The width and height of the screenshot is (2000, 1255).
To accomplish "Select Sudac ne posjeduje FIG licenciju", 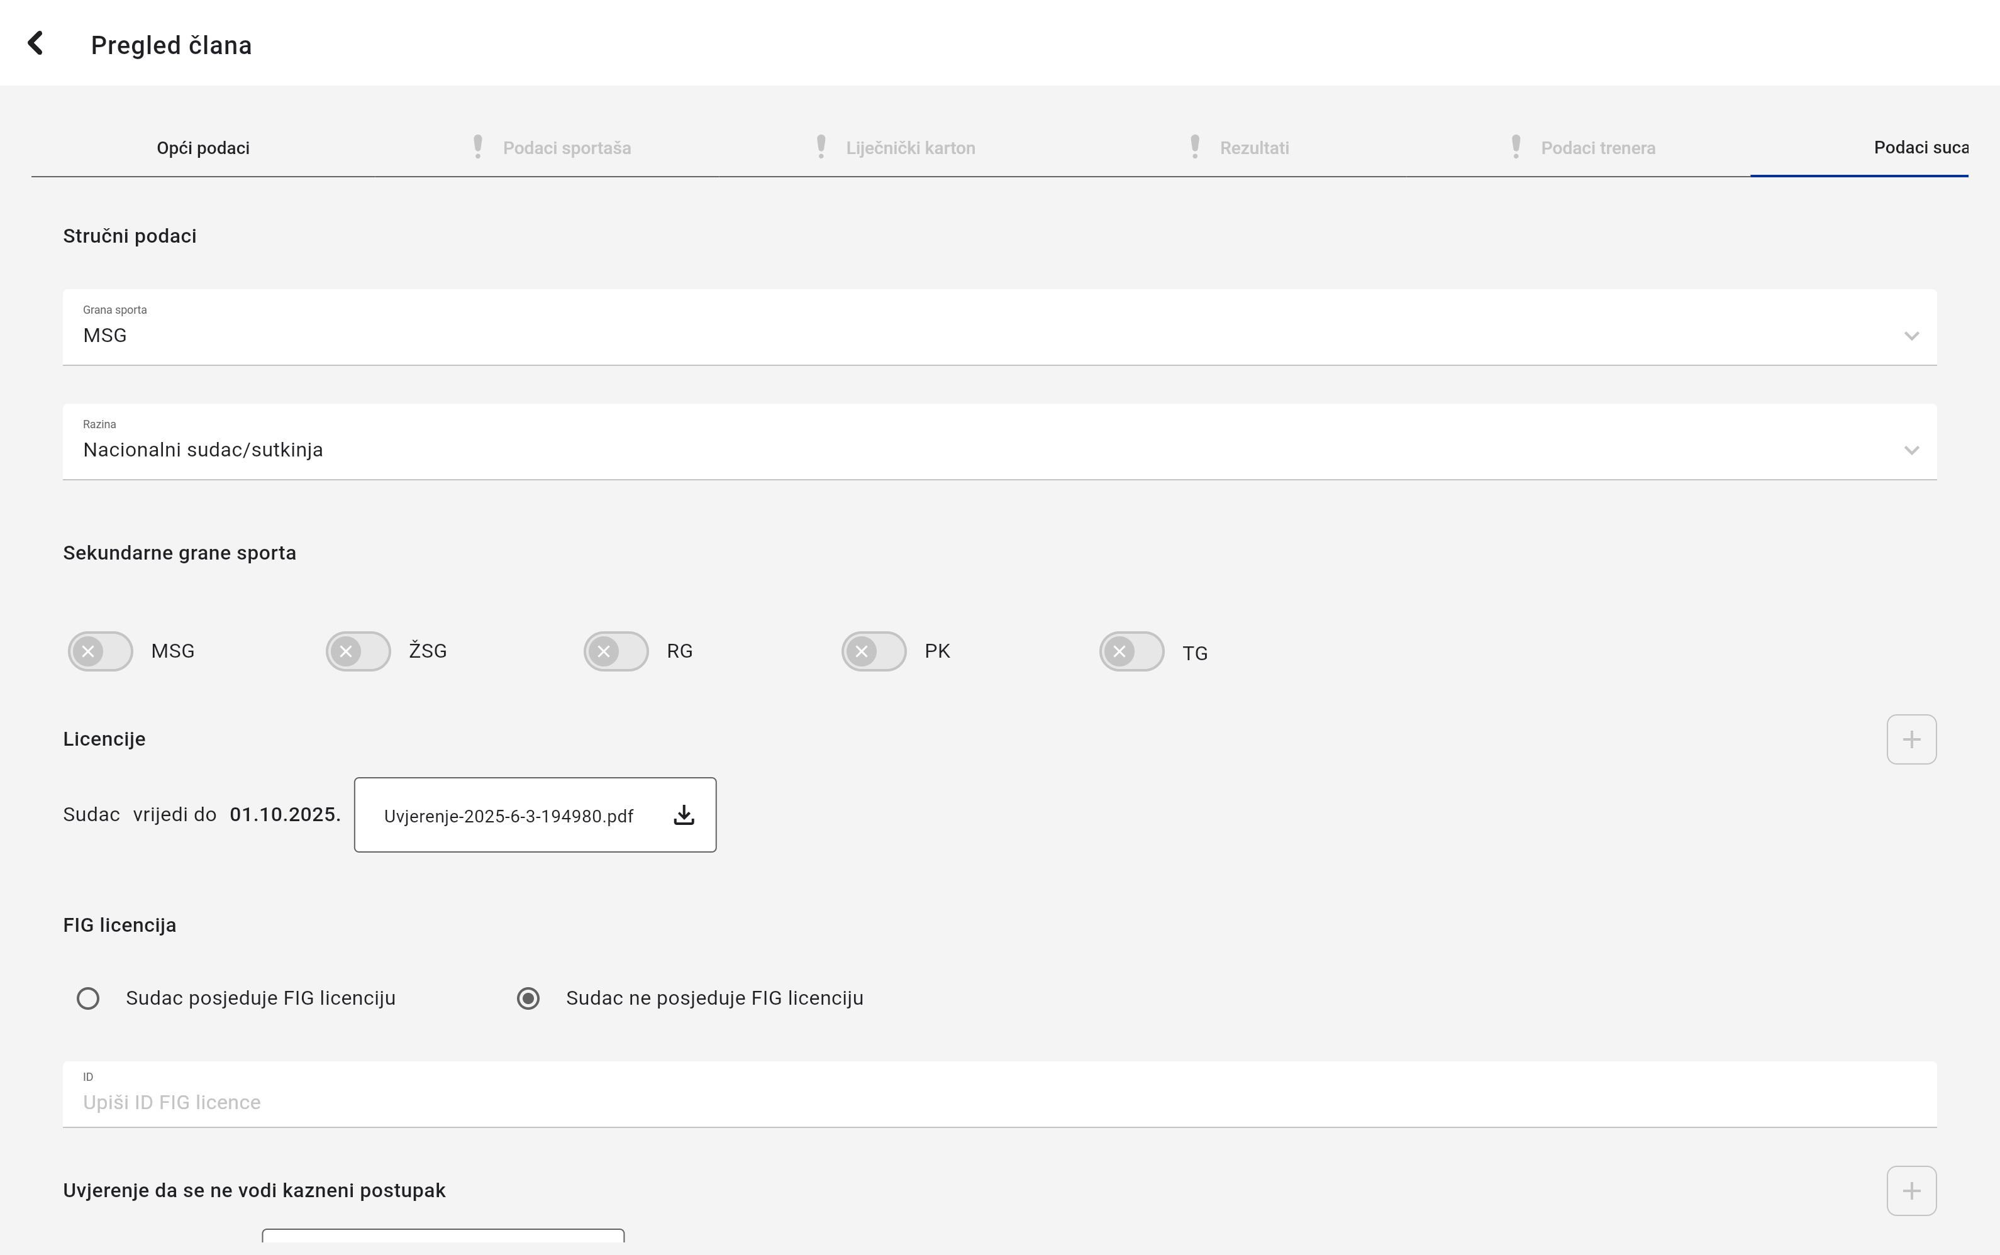I will point(528,998).
